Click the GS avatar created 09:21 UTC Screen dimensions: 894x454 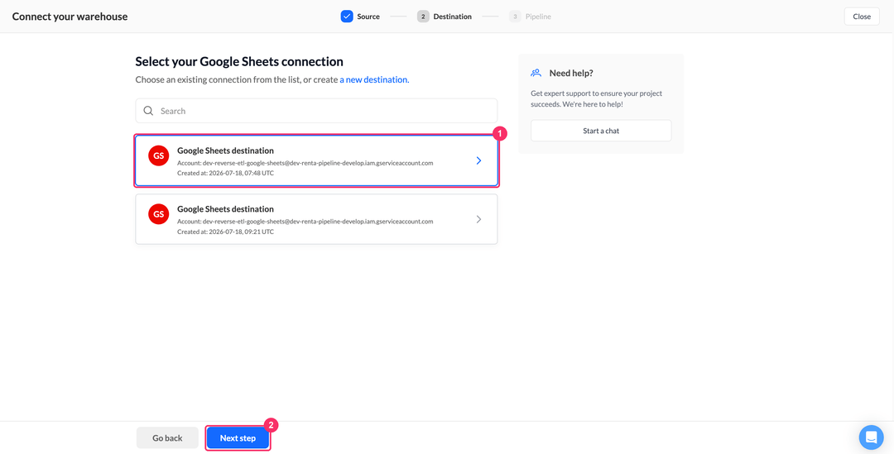pyautogui.click(x=158, y=214)
